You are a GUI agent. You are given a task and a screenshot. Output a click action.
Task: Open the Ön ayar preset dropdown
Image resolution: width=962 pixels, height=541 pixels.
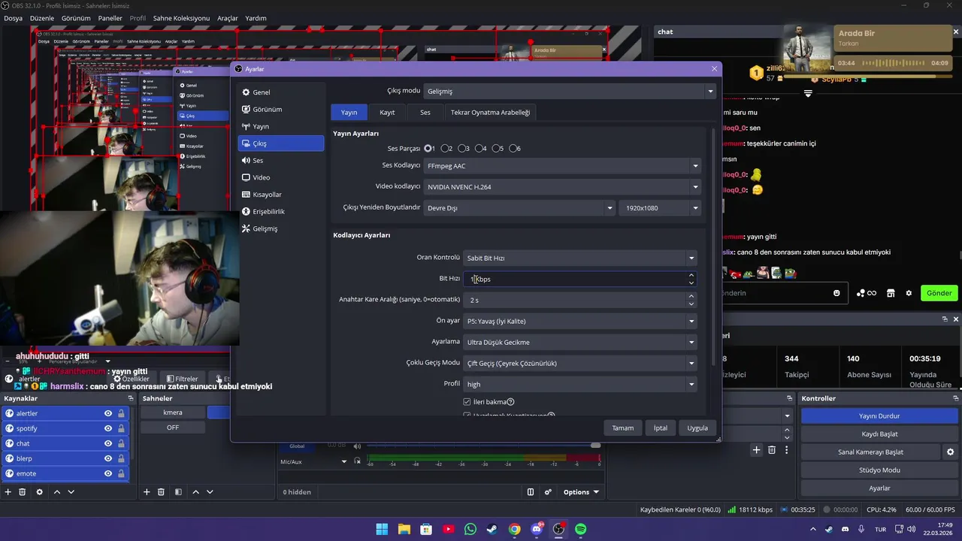click(x=579, y=321)
